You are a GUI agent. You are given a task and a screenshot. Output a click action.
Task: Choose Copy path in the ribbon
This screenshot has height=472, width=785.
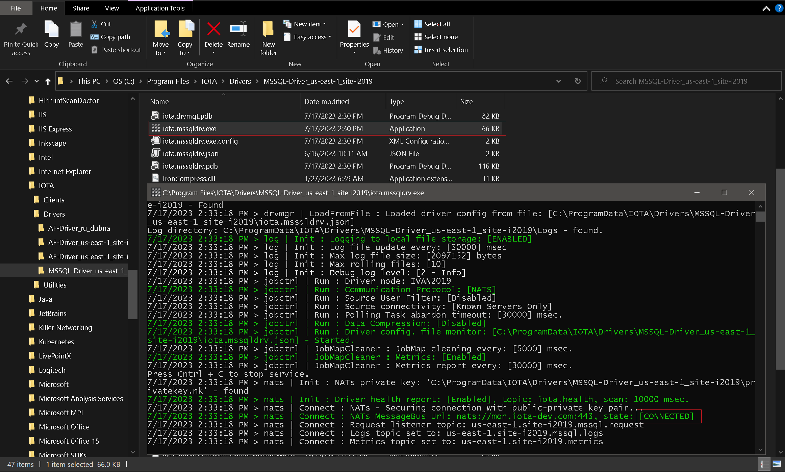pos(110,37)
